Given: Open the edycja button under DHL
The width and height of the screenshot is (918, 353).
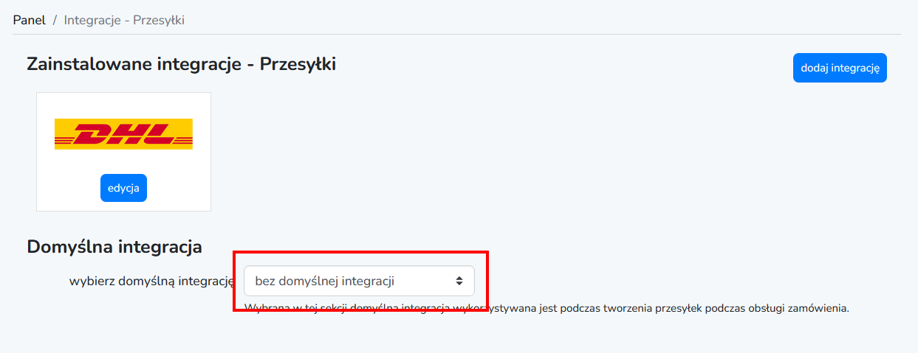Looking at the screenshot, I should pos(123,188).
